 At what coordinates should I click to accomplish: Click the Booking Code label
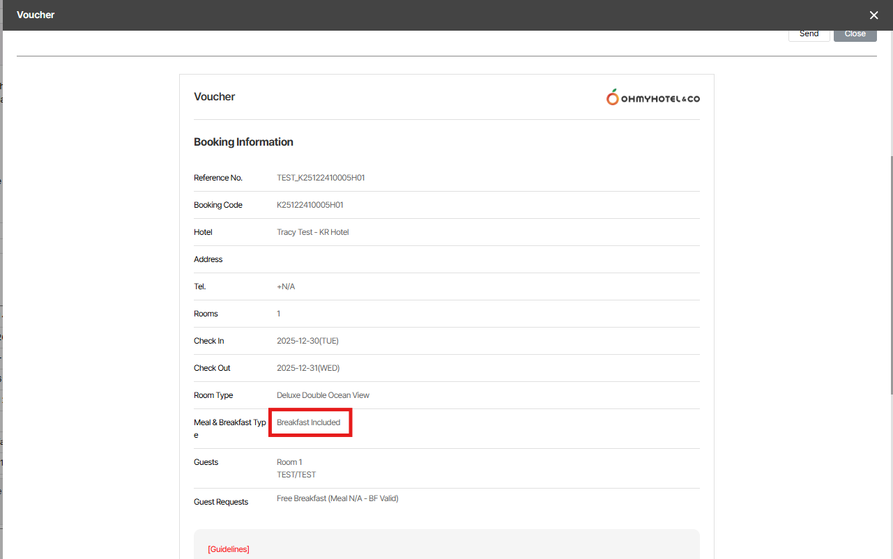[x=218, y=205]
